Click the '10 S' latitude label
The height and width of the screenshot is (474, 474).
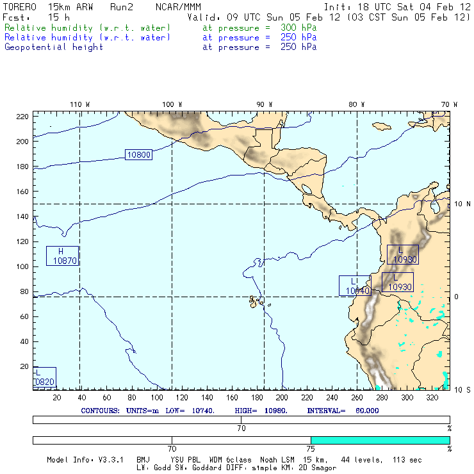[x=462, y=390]
